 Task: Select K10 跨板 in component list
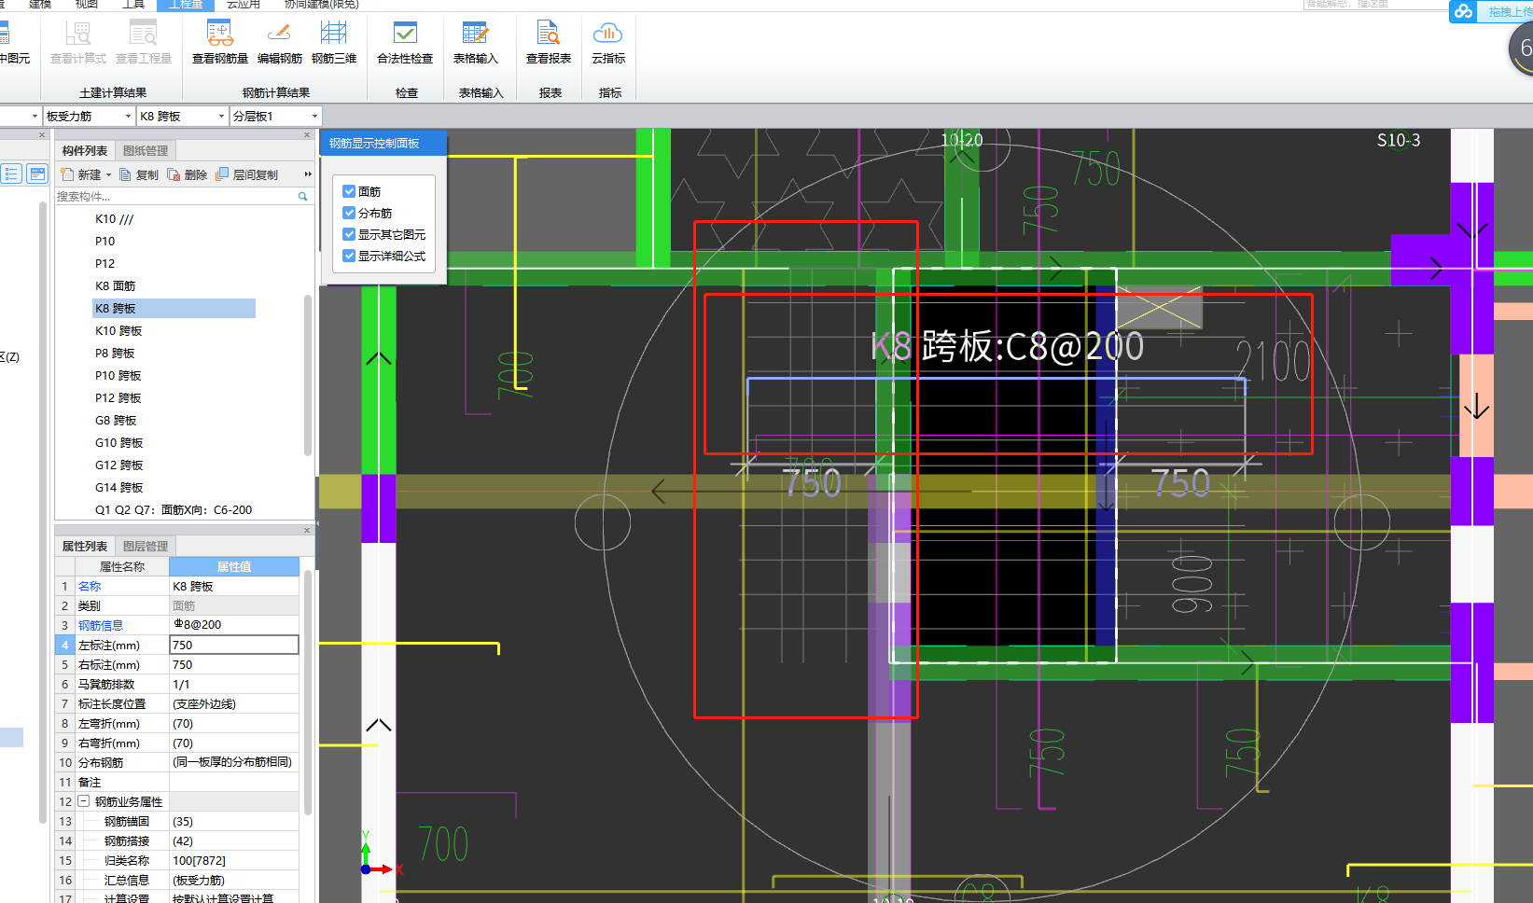coord(118,331)
